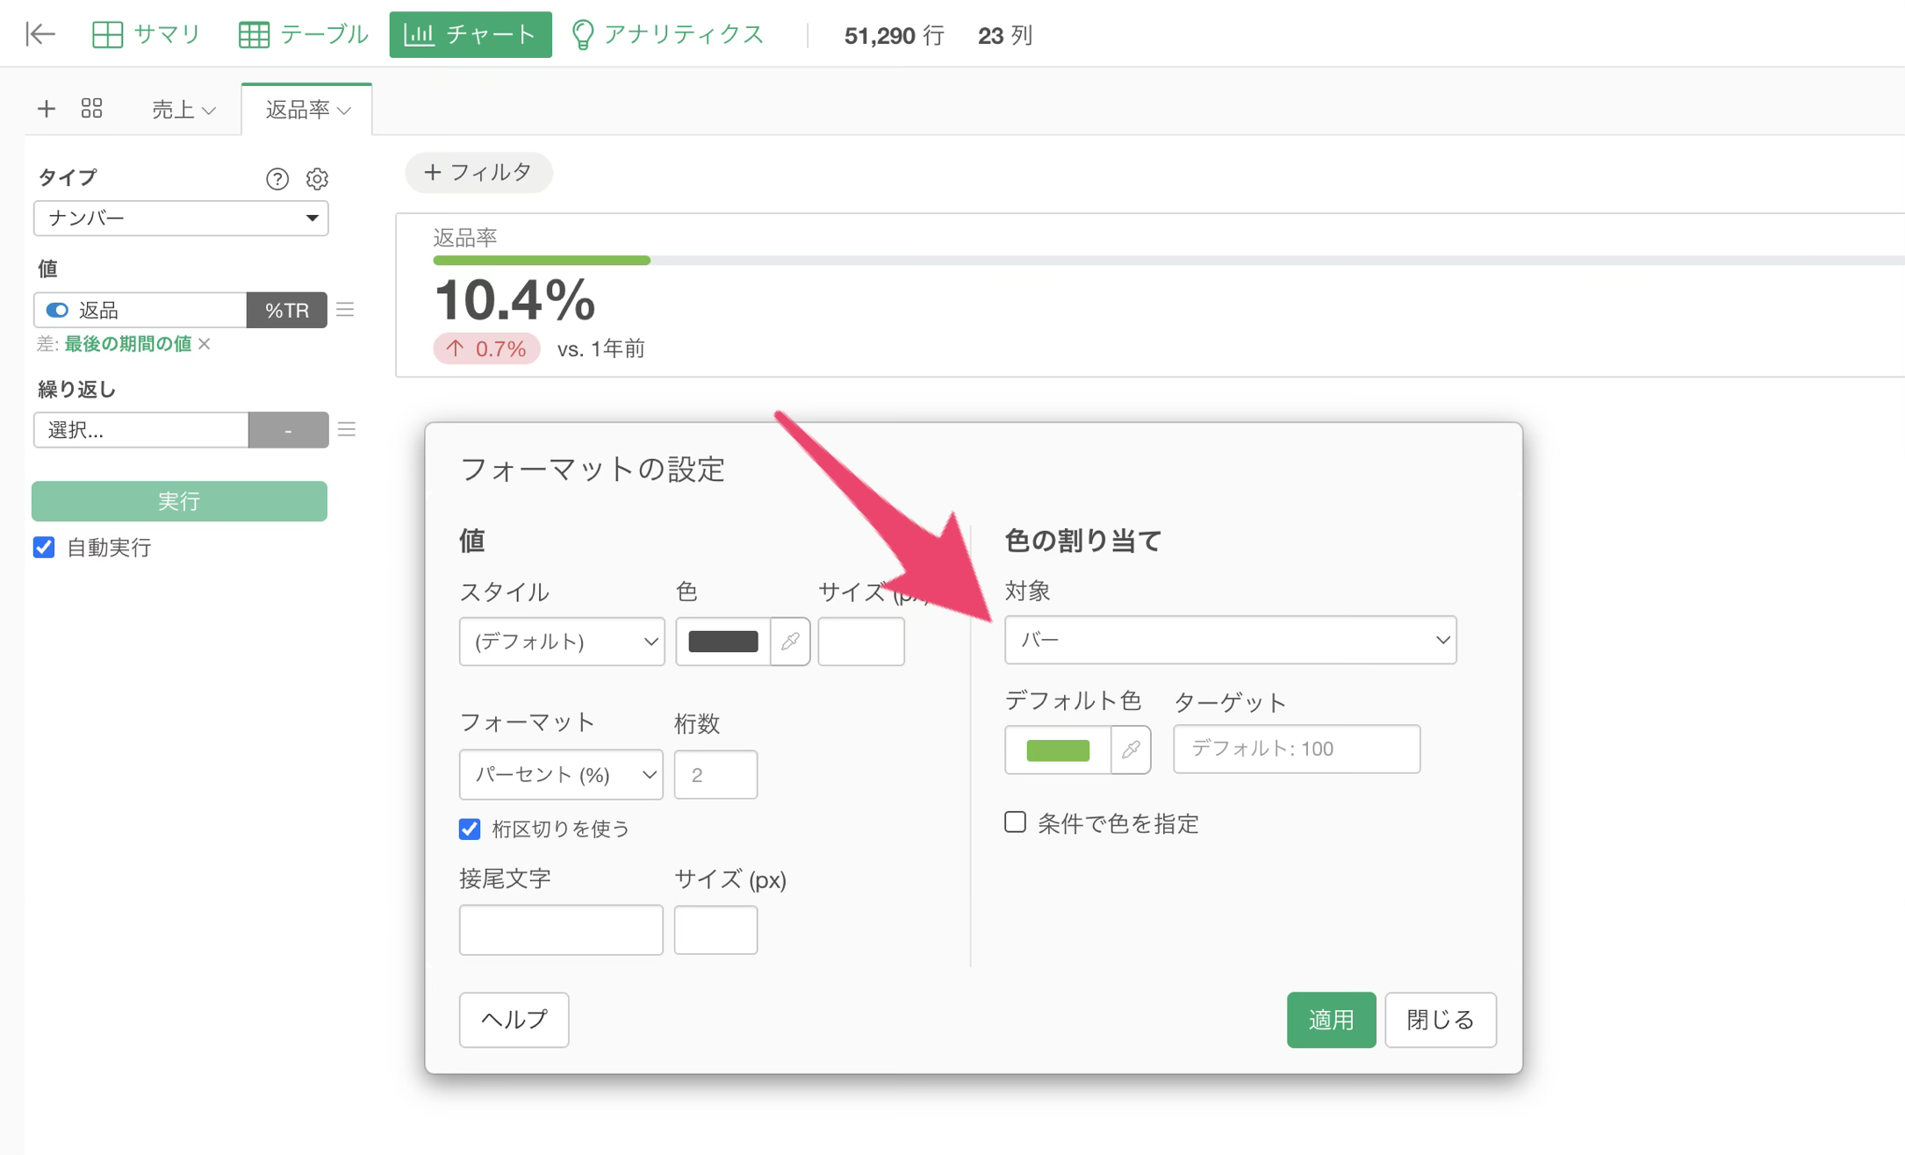This screenshot has width=1905, height=1155.
Task: Remove the 最後の期間の値 difference setting
Action: pyautogui.click(x=205, y=344)
